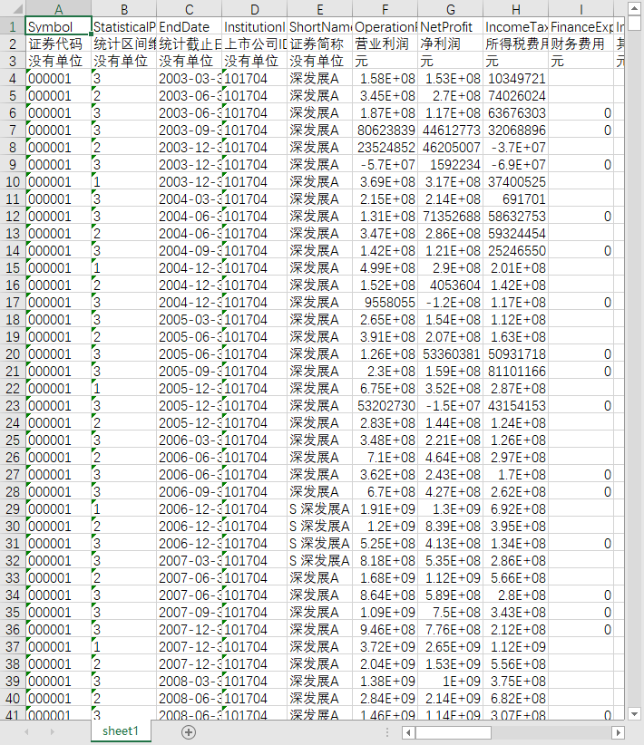Select cell with value 3.72E+09
The width and height of the screenshot is (644, 745).
[x=385, y=646]
